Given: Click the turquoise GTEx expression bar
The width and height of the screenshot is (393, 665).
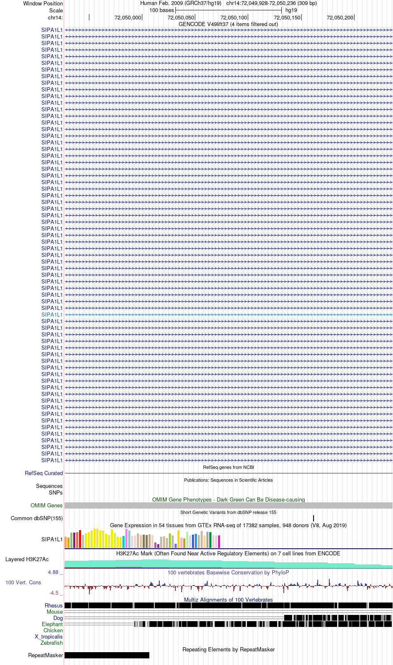Looking at the screenshot, I should (x=123, y=542).
